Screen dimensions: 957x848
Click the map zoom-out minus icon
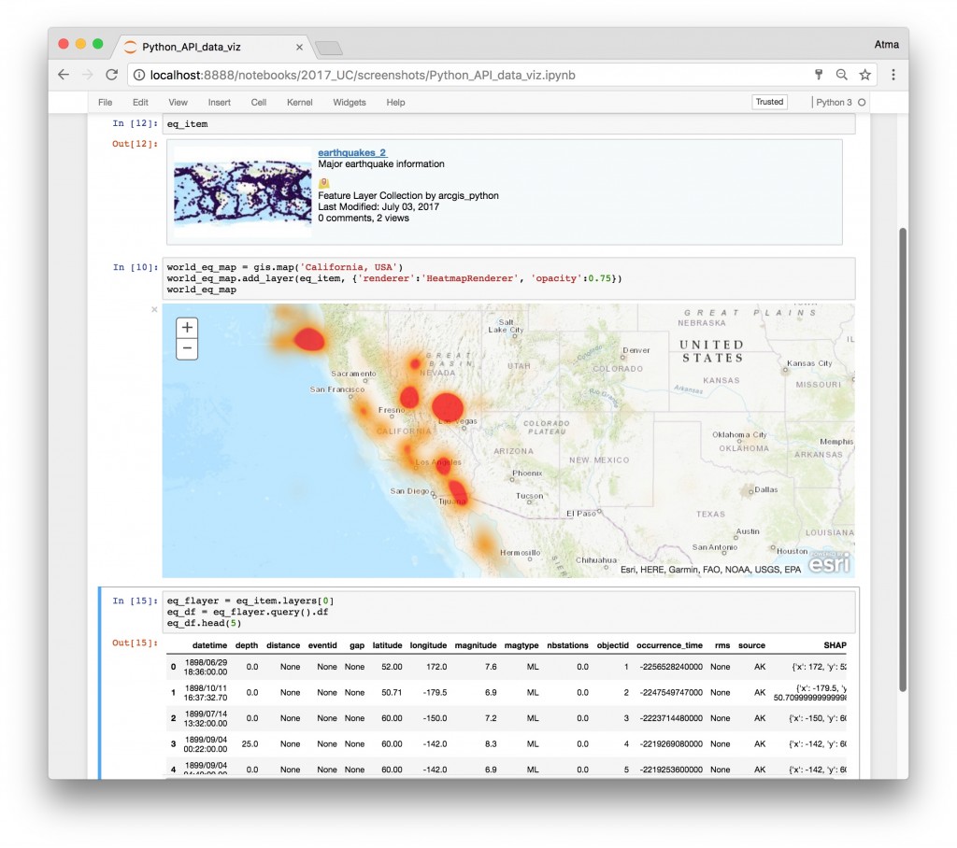[187, 347]
